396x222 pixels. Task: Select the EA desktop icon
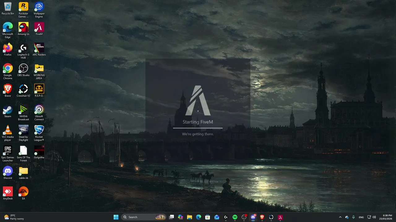pyautogui.click(x=24, y=194)
